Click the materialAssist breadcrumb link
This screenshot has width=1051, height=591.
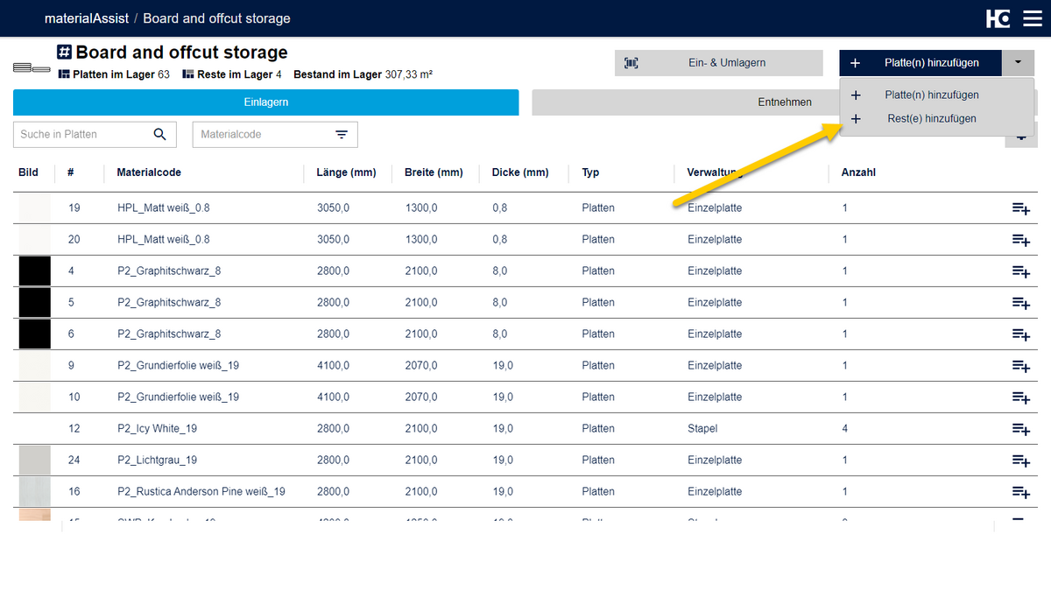point(86,18)
